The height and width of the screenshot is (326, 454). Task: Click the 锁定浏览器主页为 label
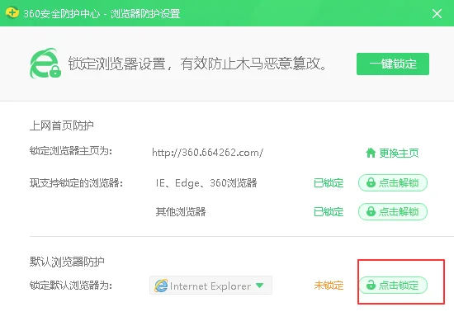[71, 151]
